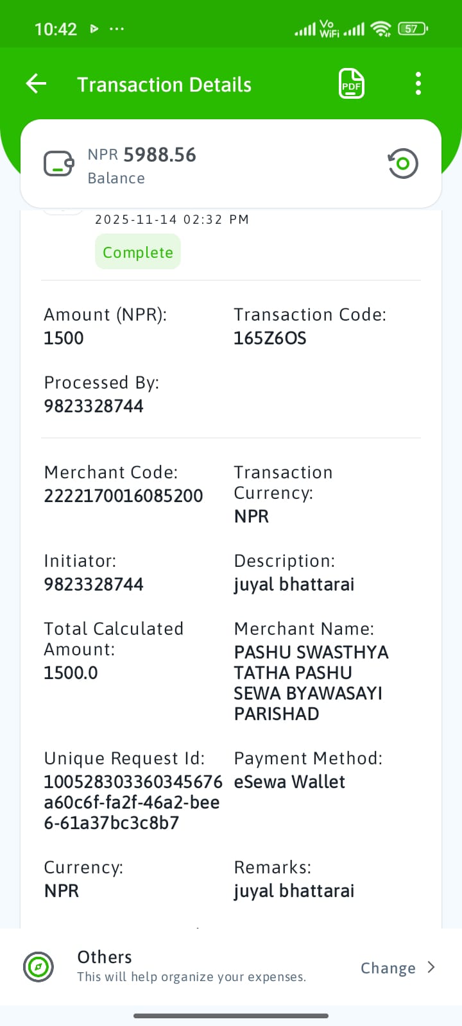Download the transaction as PDF

point(352,83)
